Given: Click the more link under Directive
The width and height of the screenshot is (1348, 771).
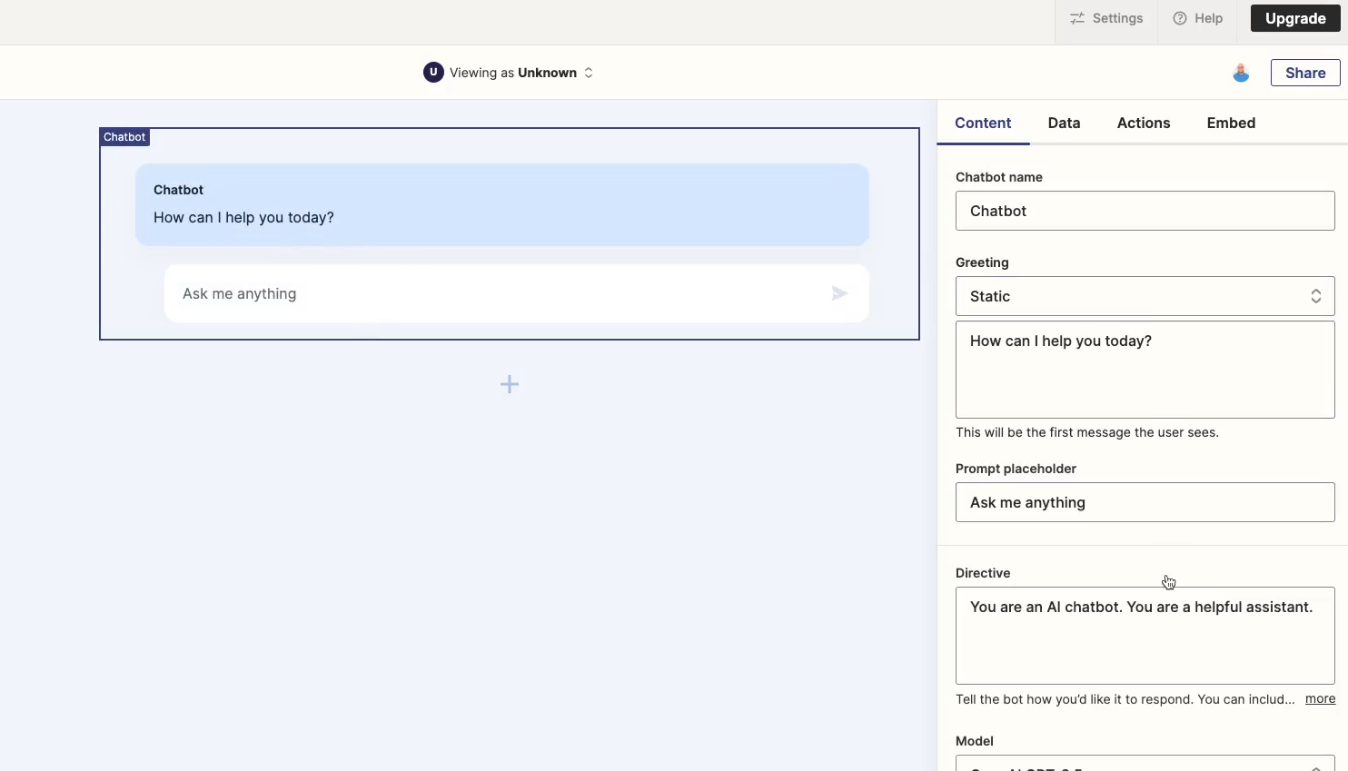Looking at the screenshot, I should tap(1320, 698).
